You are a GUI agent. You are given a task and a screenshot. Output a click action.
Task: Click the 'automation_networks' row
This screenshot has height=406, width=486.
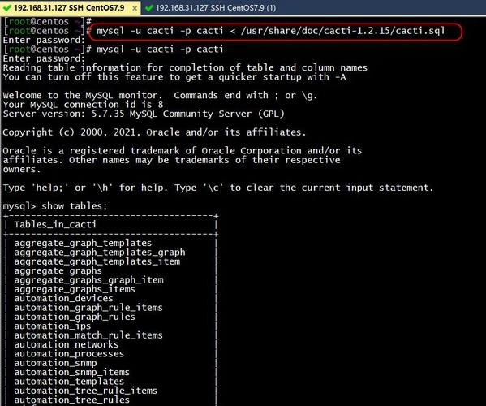pyautogui.click(x=66, y=344)
